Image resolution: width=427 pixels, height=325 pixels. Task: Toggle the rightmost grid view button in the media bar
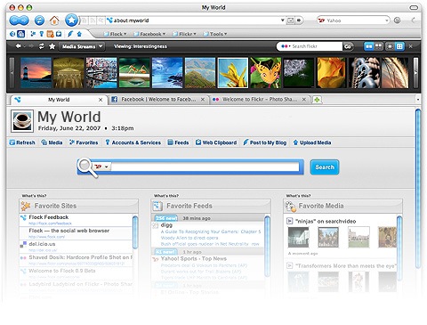(x=399, y=46)
